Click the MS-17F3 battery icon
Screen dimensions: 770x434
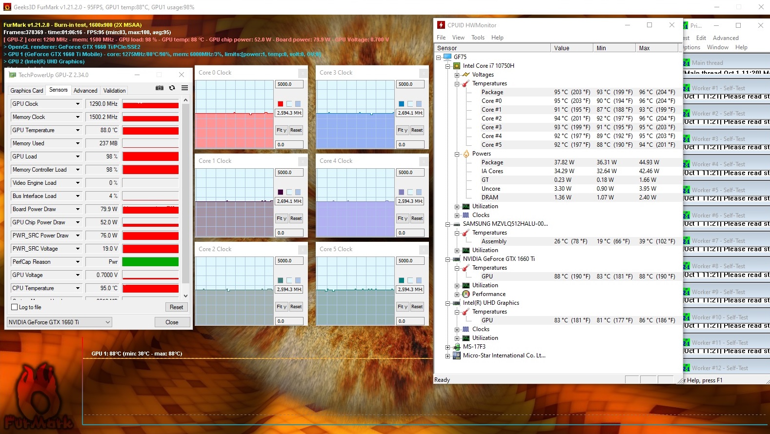[457, 347]
